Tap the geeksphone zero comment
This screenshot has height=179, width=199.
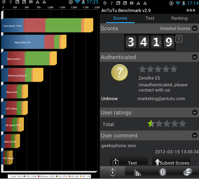(x=118, y=146)
